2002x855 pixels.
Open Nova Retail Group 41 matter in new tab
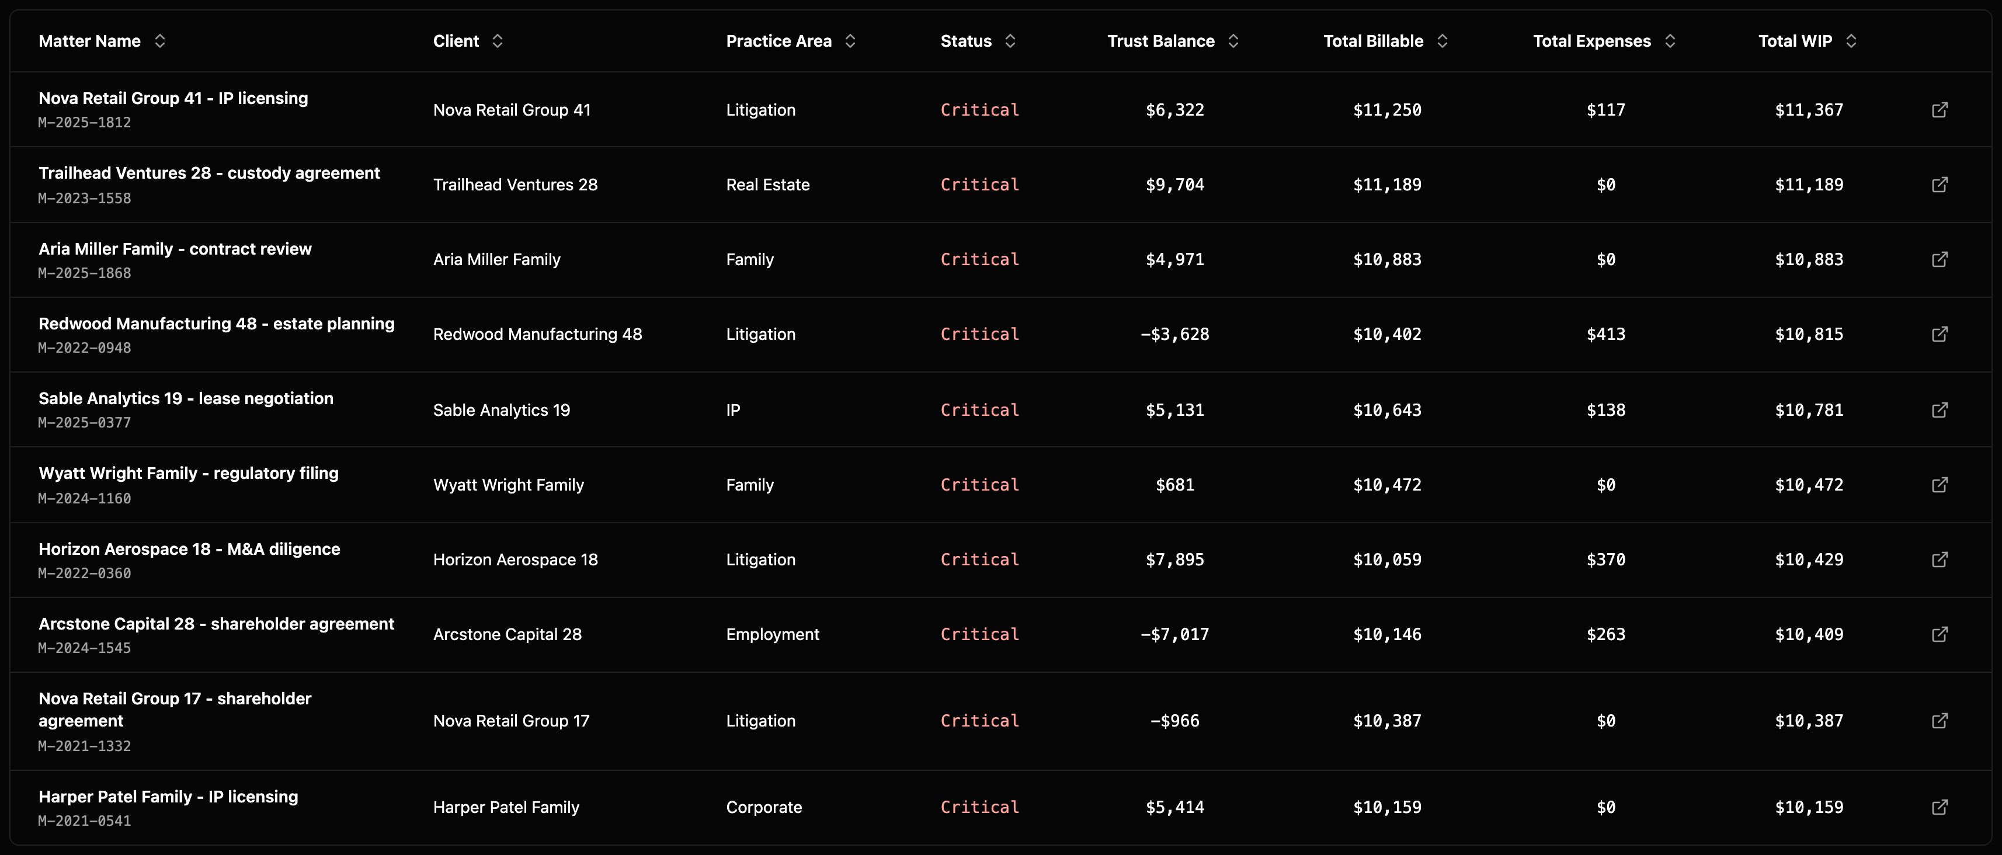tap(1940, 110)
